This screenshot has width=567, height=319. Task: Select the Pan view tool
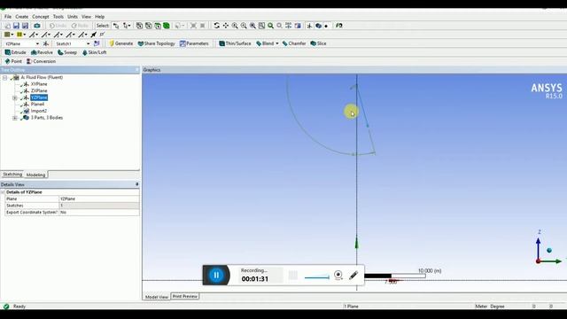226,26
